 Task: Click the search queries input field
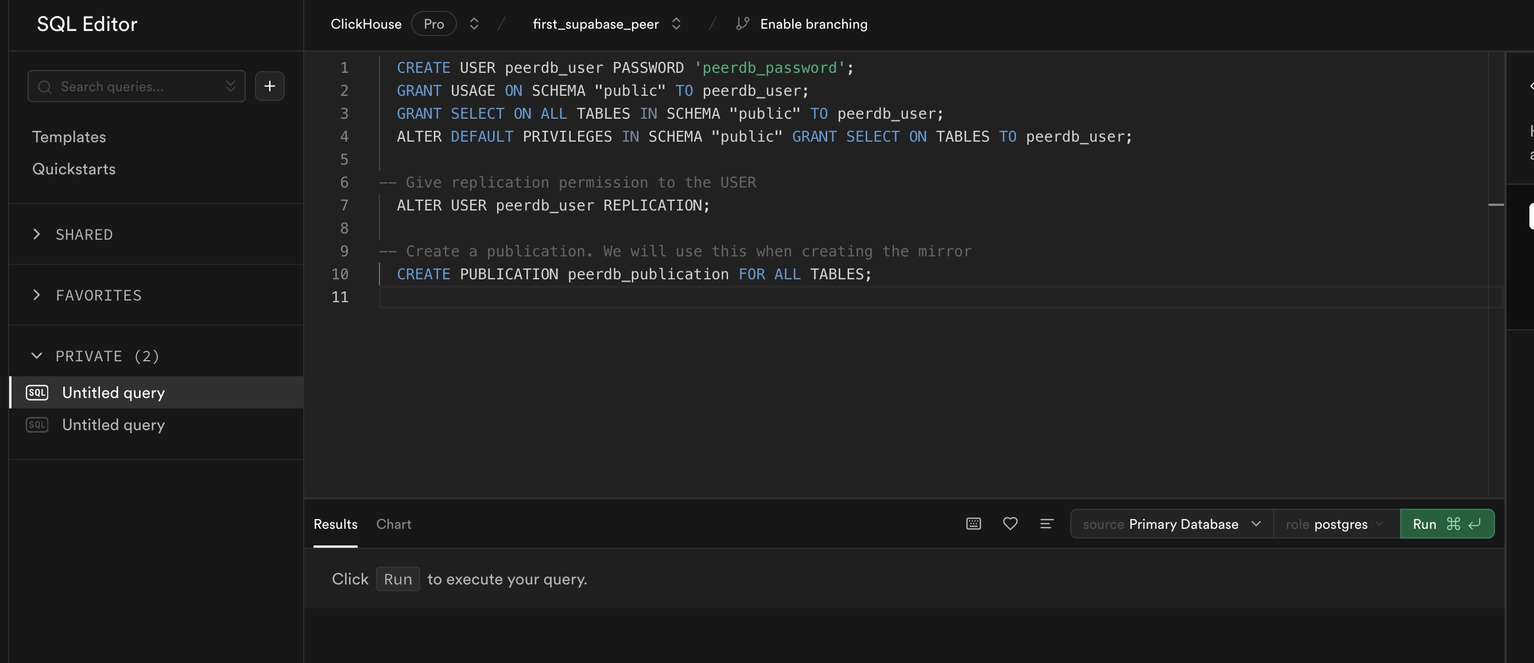[136, 85]
